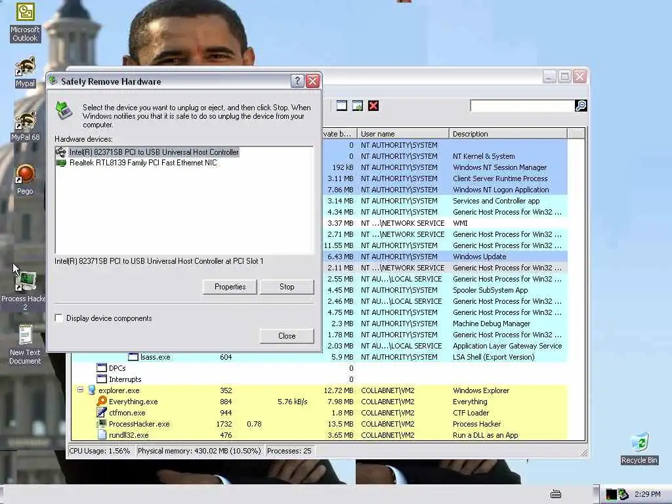This screenshot has height=504, width=672.
Task: Click the lsass.exe process icon
Action: pyautogui.click(x=133, y=356)
